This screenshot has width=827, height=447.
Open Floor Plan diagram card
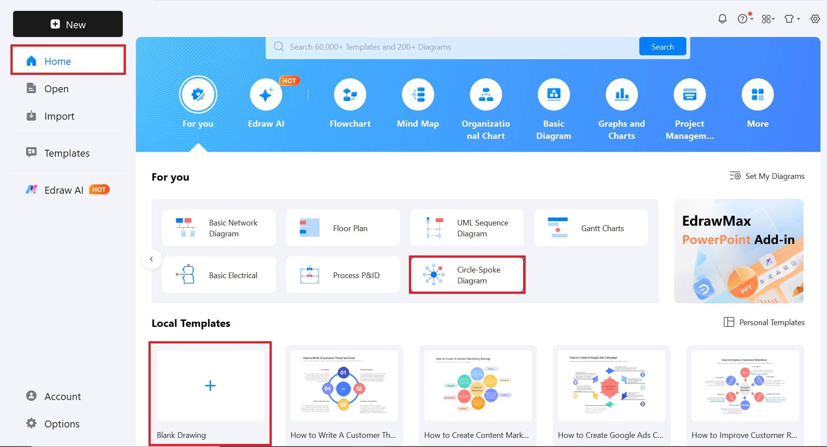click(343, 228)
